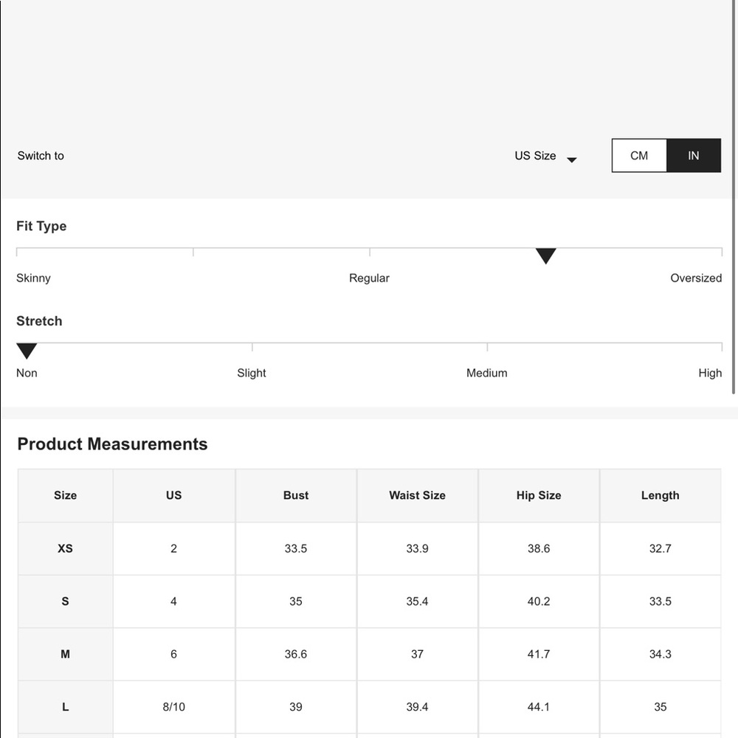The height and width of the screenshot is (738, 738).
Task: Click the High stretch label
Action: [x=709, y=373]
